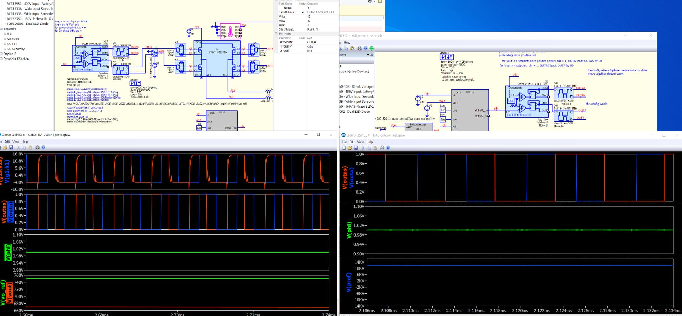Screen dimensions: 682x316
Task: Click the V(outas) trace label in left plot
Action: [4, 212]
